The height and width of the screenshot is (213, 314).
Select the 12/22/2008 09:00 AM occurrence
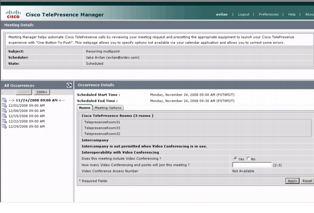click(x=26, y=121)
